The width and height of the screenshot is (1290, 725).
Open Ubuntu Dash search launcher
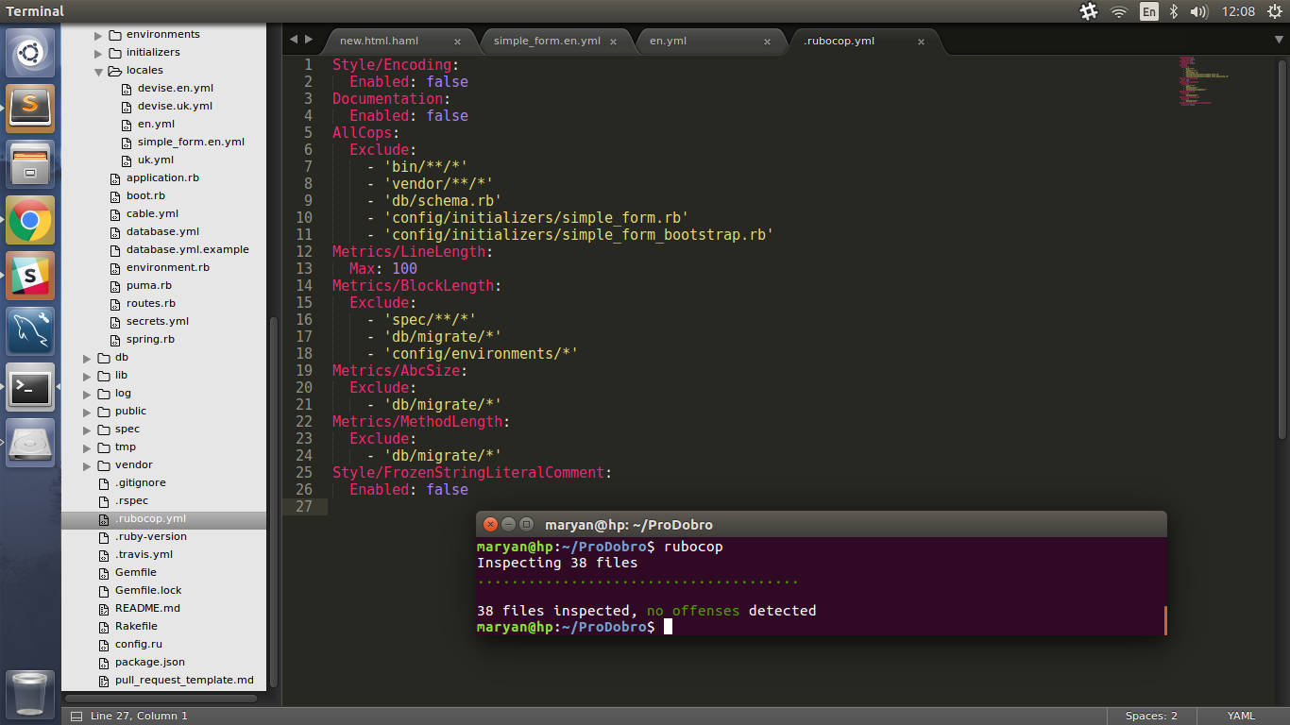click(x=30, y=53)
